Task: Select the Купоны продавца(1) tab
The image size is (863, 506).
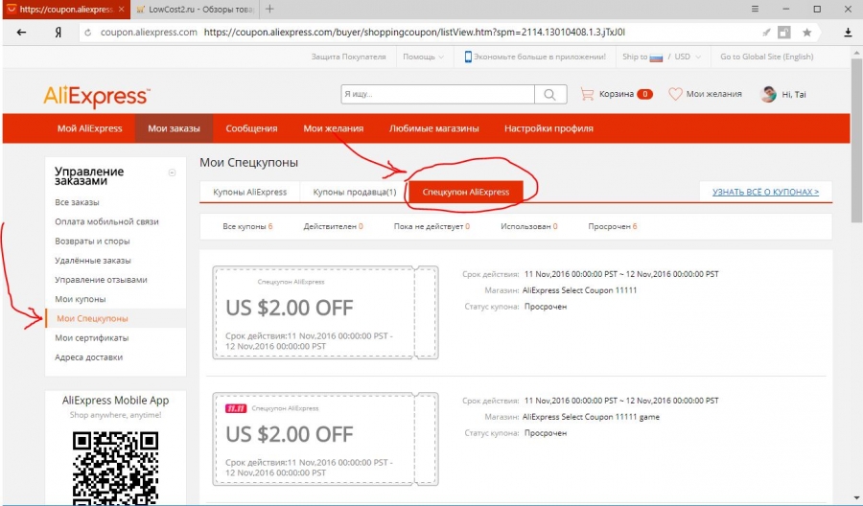Action: [355, 192]
